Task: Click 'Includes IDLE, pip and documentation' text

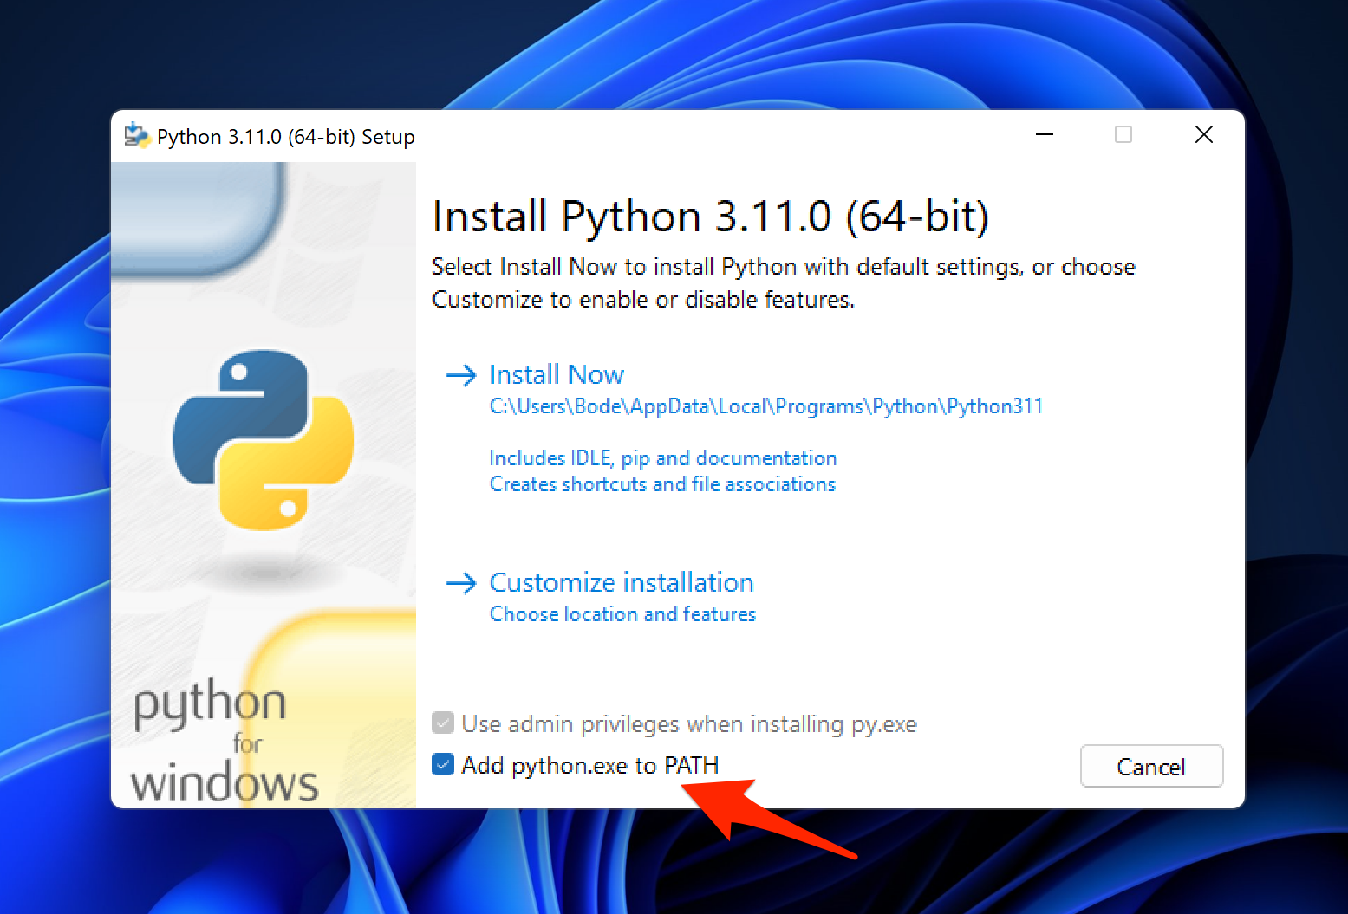Action: pos(663,458)
